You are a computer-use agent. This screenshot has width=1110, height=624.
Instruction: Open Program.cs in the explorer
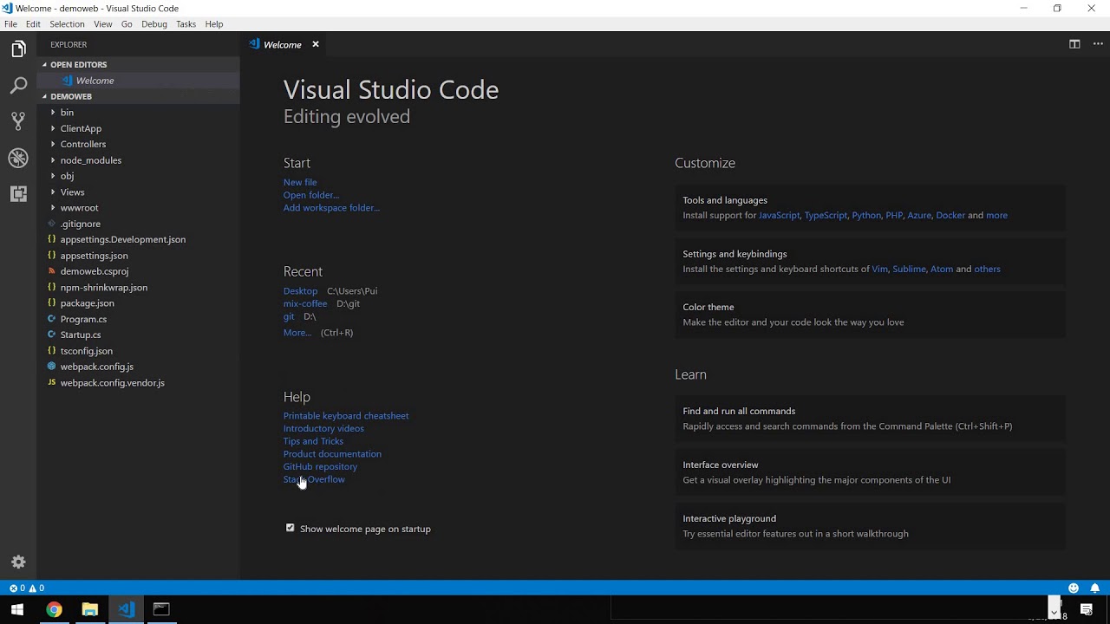139,319
